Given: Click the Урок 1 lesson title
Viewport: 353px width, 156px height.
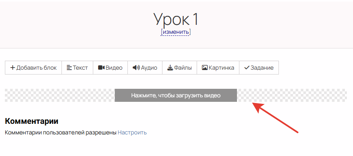Looking at the screenshot, I should 176,20.
